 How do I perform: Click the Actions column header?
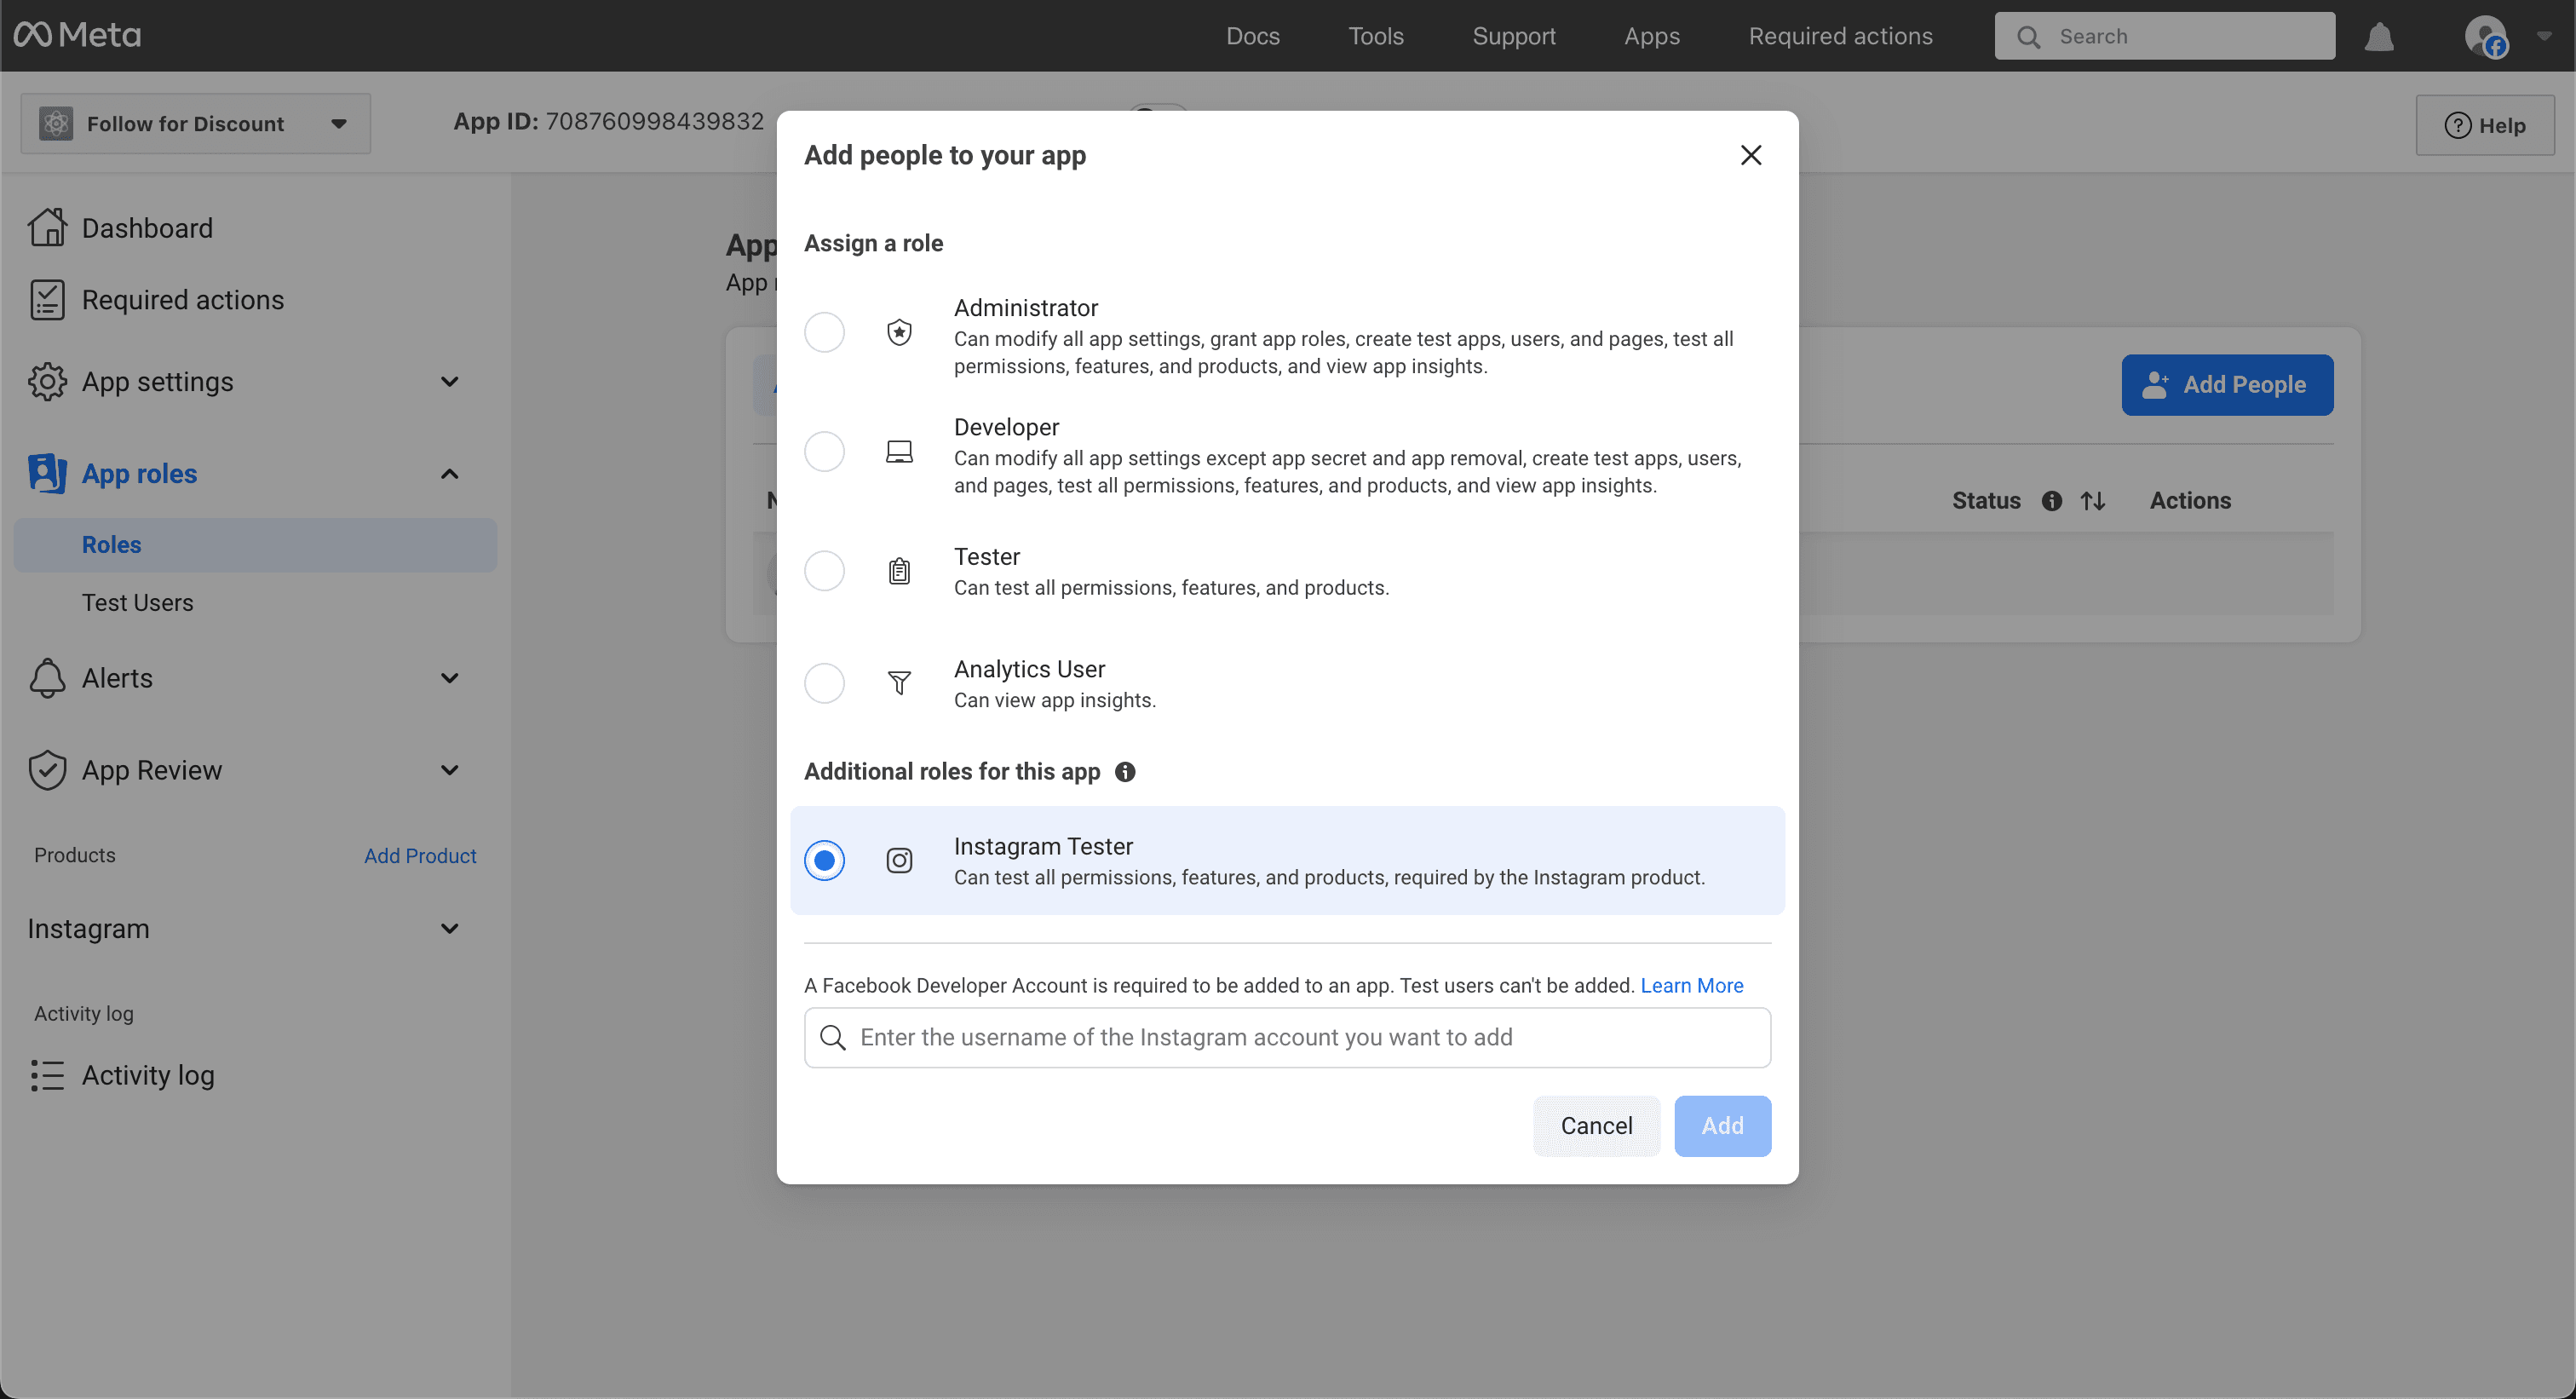click(x=2190, y=501)
